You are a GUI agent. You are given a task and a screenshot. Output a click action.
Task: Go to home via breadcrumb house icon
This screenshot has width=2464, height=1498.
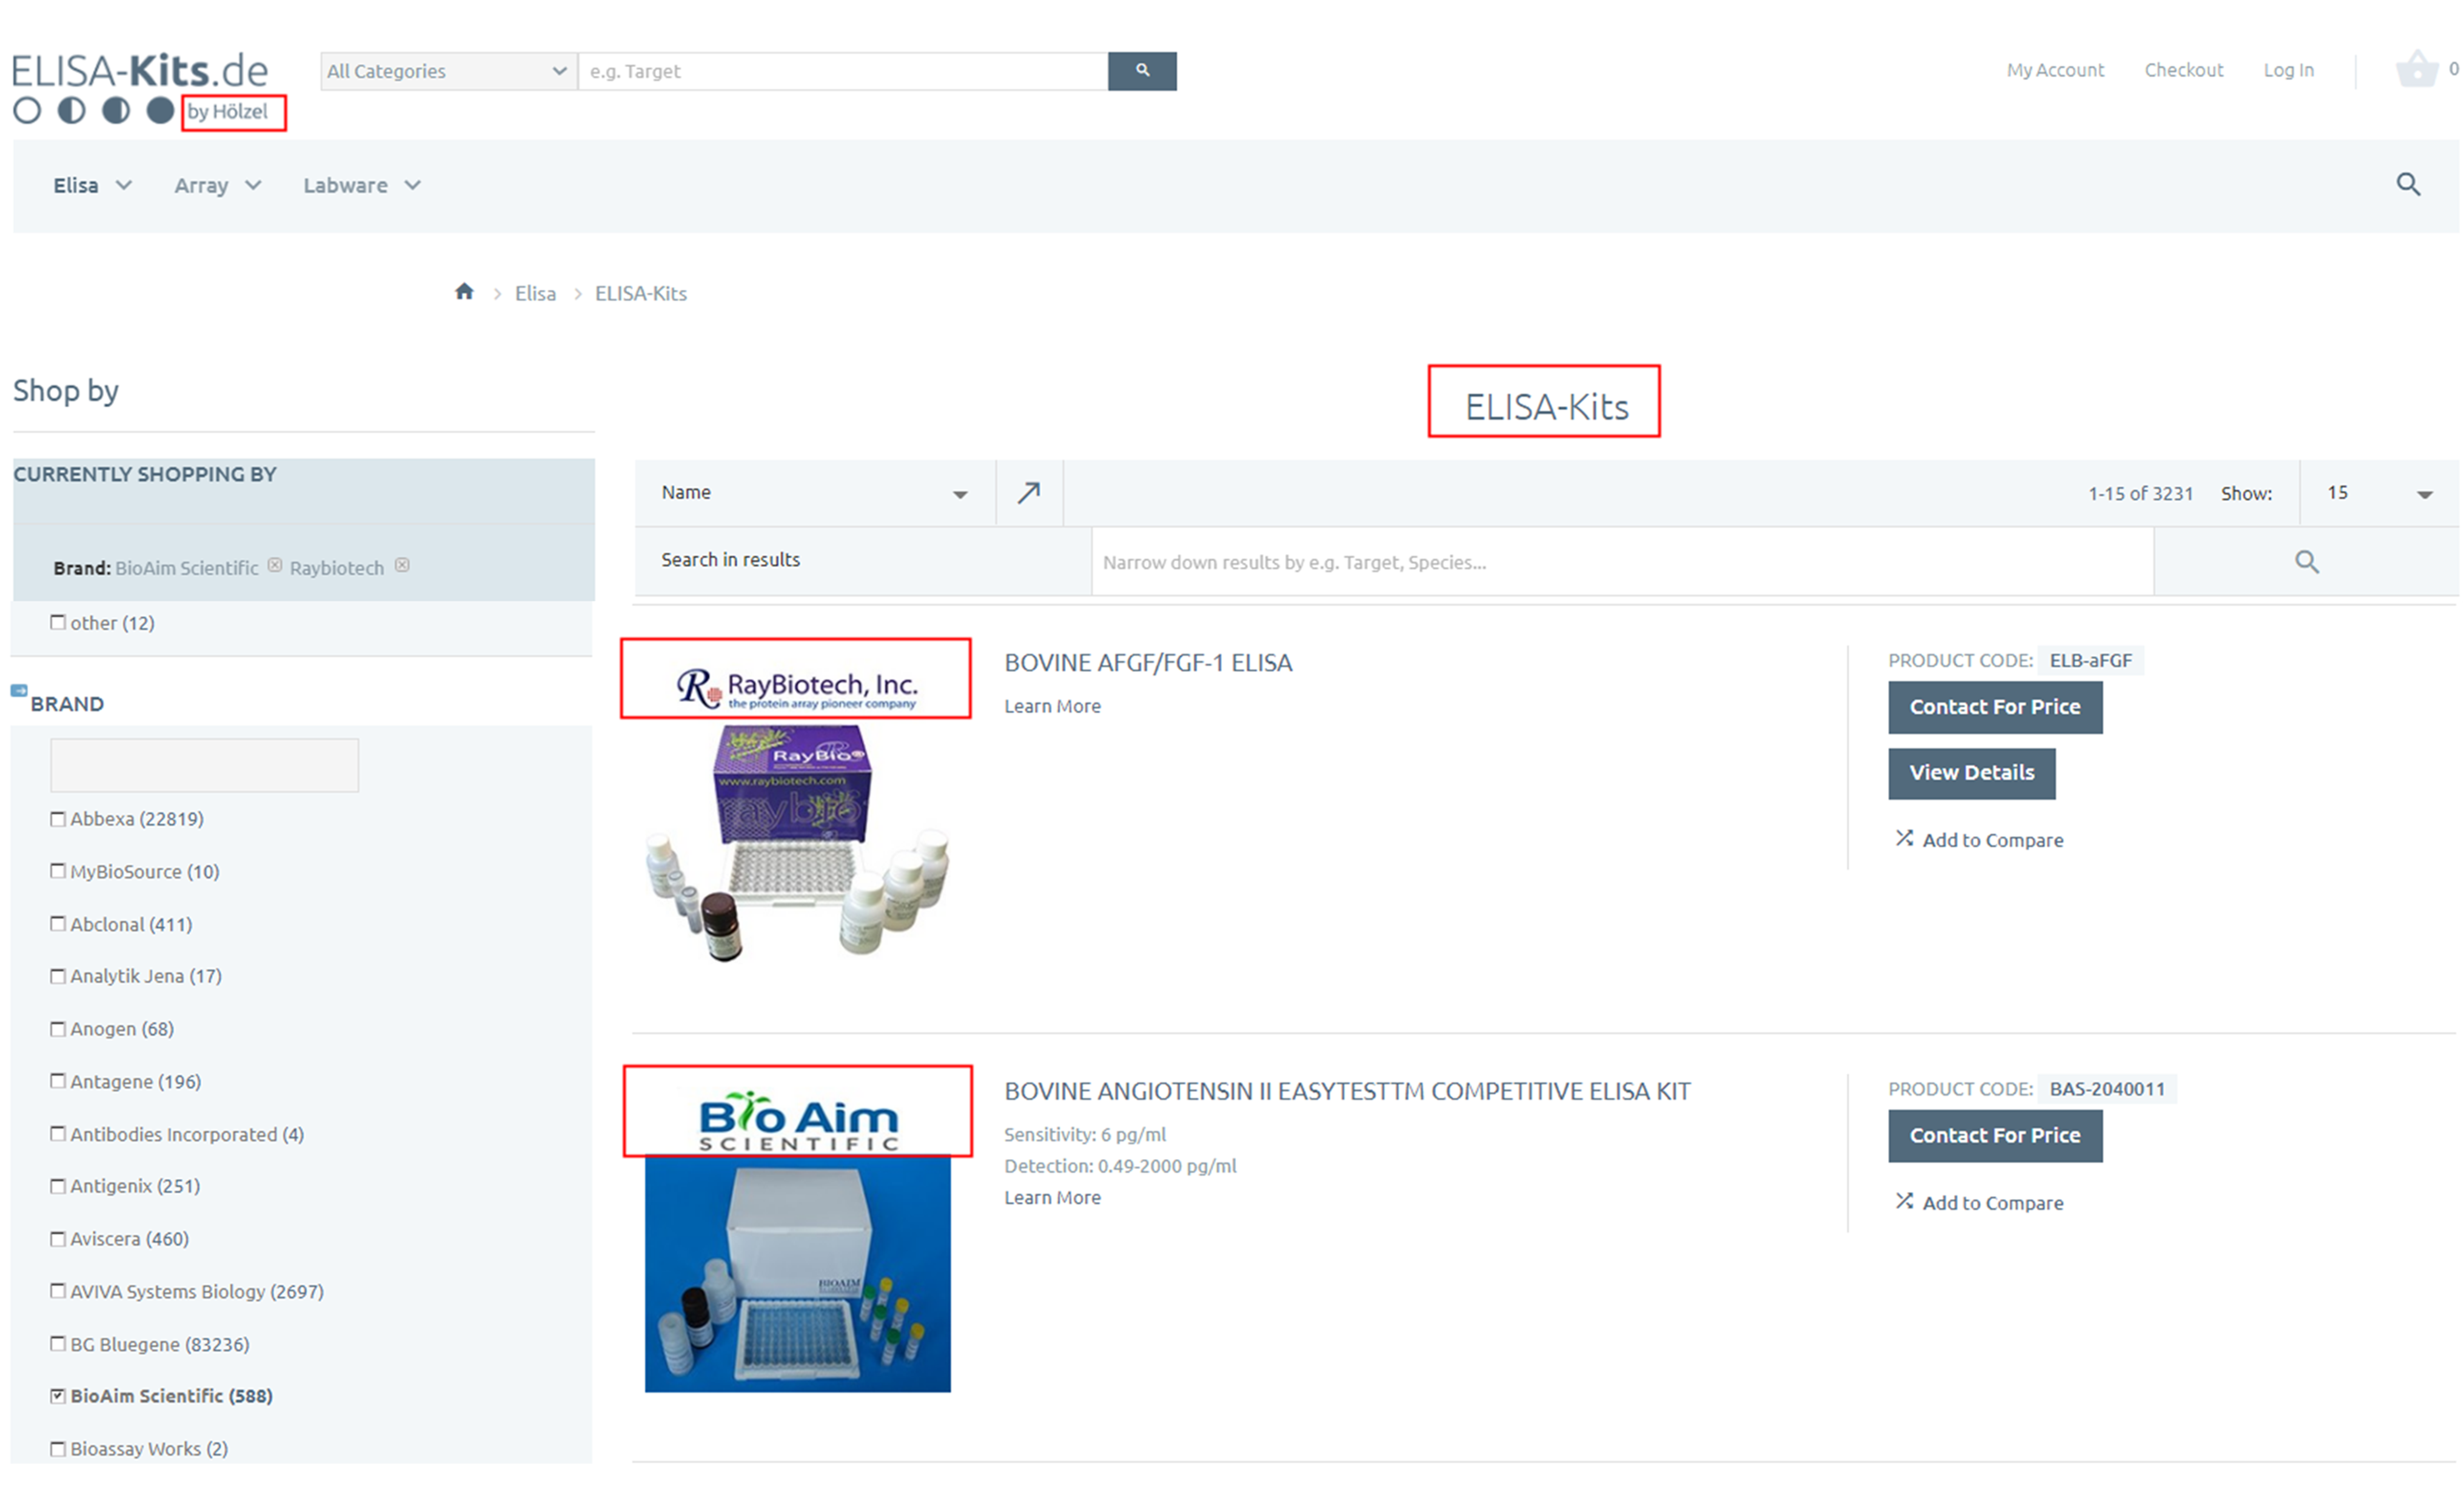464,292
